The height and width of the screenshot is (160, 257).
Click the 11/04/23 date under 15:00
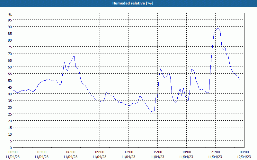click(x=157, y=157)
